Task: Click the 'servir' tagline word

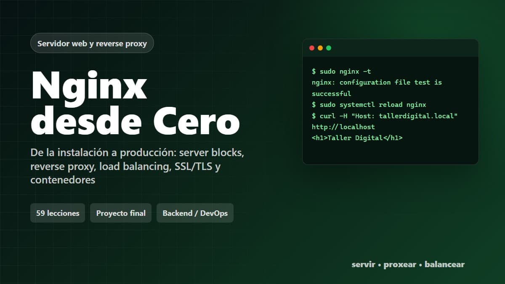Action: coord(363,265)
